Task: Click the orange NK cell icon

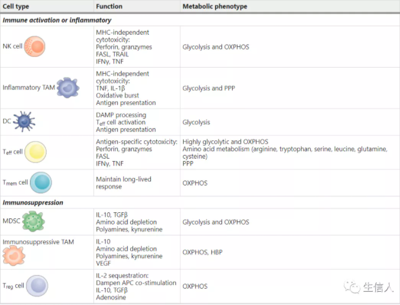Action: point(35,46)
